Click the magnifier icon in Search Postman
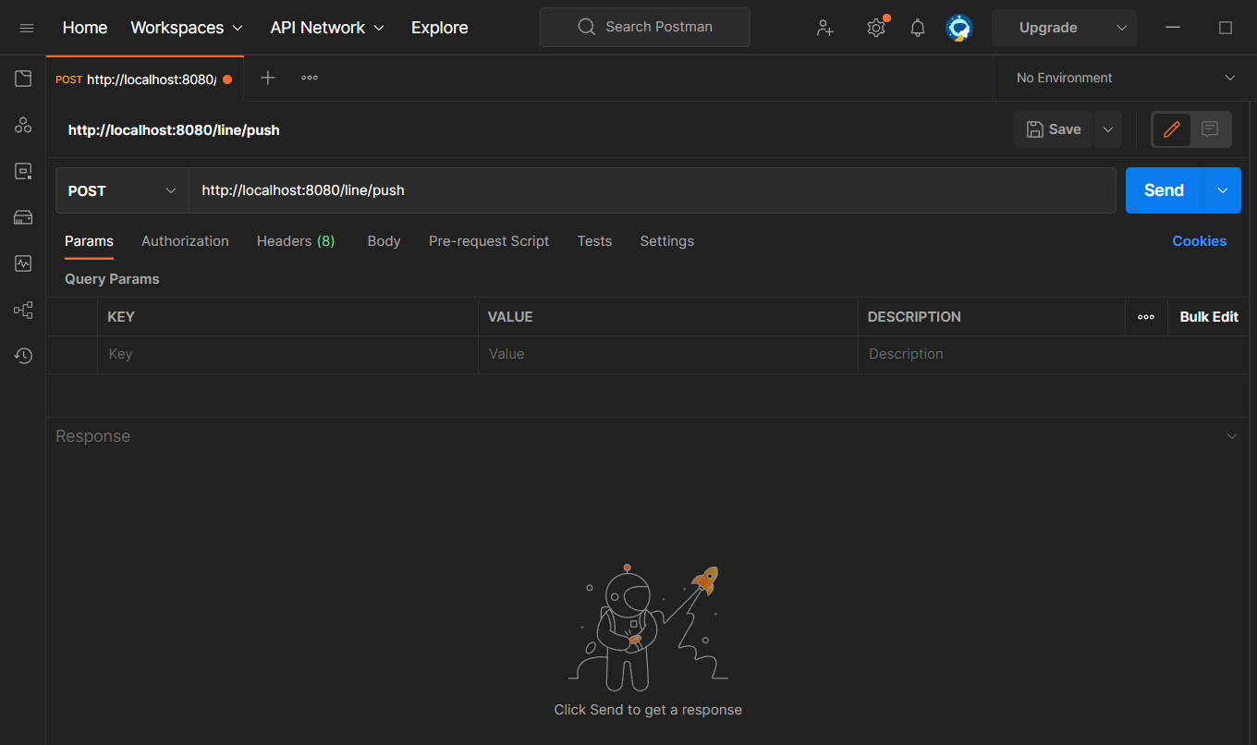 click(x=586, y=27)
